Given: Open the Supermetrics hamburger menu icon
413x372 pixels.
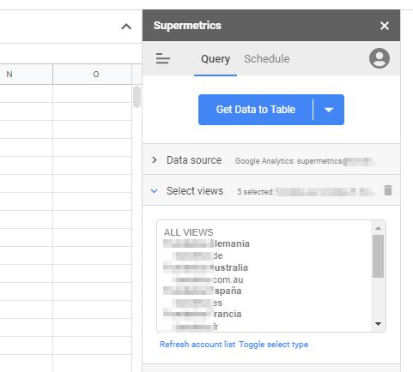Looking at the screenshot, I should click(163, 58).
